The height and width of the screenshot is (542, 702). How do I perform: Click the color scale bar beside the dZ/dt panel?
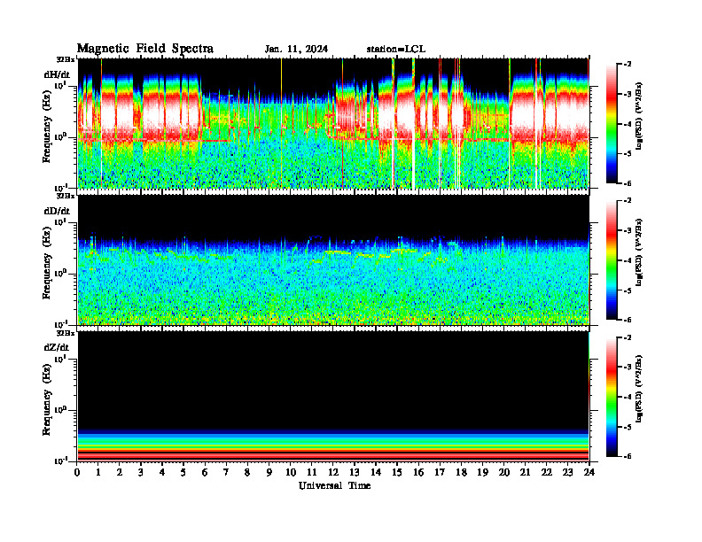(612, 397)
